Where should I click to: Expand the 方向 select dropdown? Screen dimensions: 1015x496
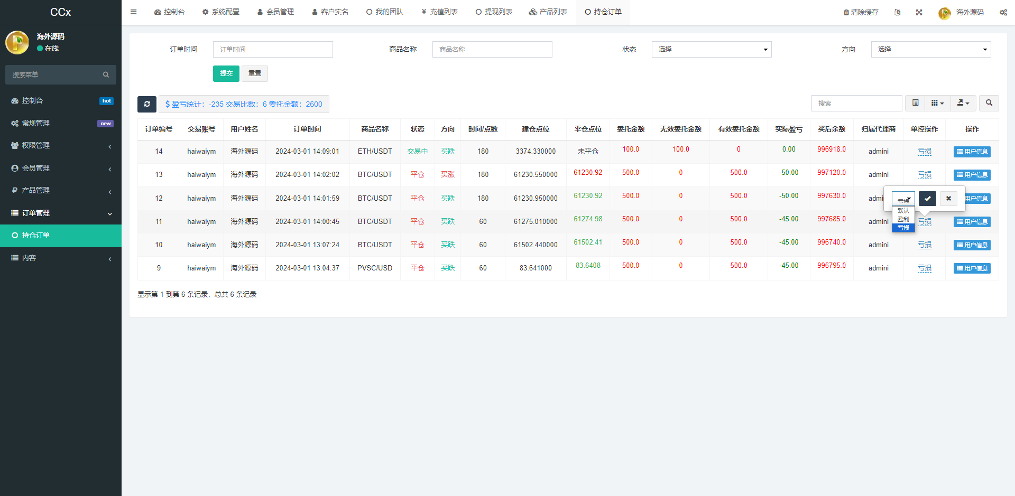coord(930,49)
